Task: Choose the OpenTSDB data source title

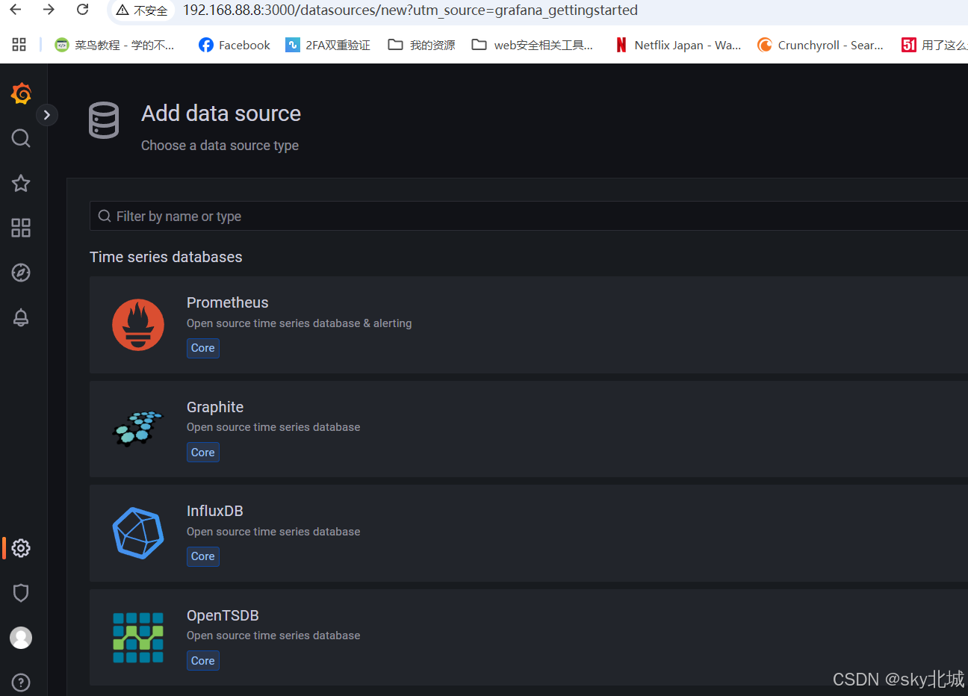Action: coord(223,615)
